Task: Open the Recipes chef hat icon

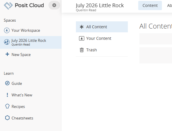Action: pyautogui.click(x=7, y=106)
